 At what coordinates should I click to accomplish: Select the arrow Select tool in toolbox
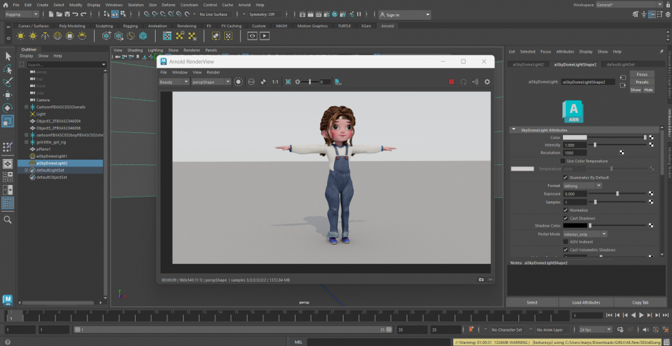click(x=8, y=56)
